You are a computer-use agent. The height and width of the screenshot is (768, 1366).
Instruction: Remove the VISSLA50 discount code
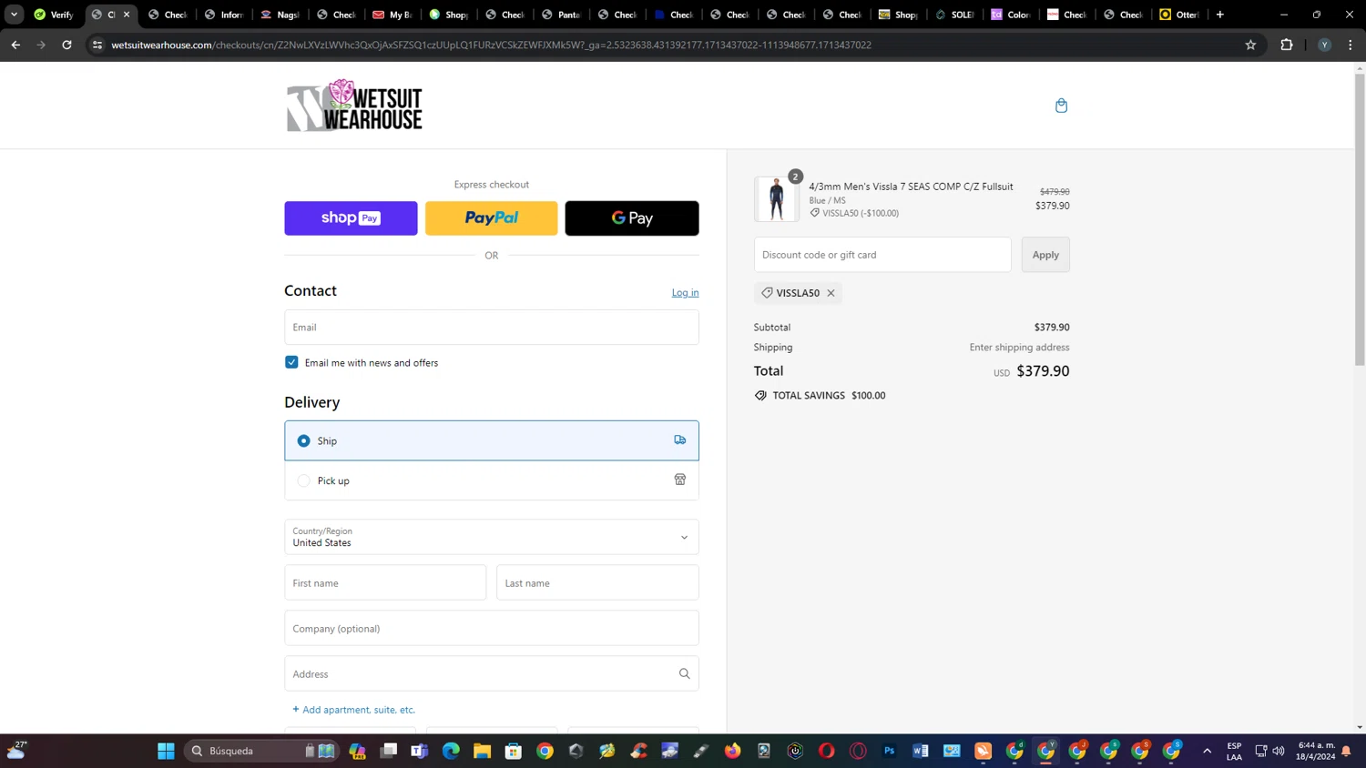click(831, 293)
